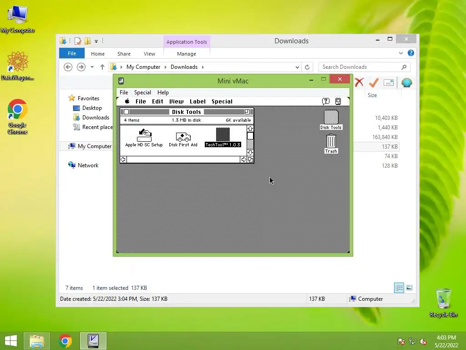Click the vertical scroll thumb in Disk Tools
Image resolution: width=466 pixels, height=350 pixels.
coord(250,136)
